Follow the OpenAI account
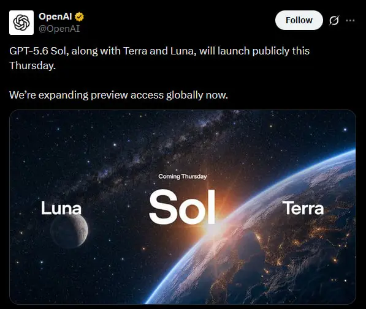The height and width of the screenshot is (309, 366). pyautogui.click(x=299, y=20)
